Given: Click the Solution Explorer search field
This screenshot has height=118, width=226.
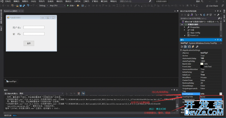Looking at the screenshot, I should pos(199,18).
